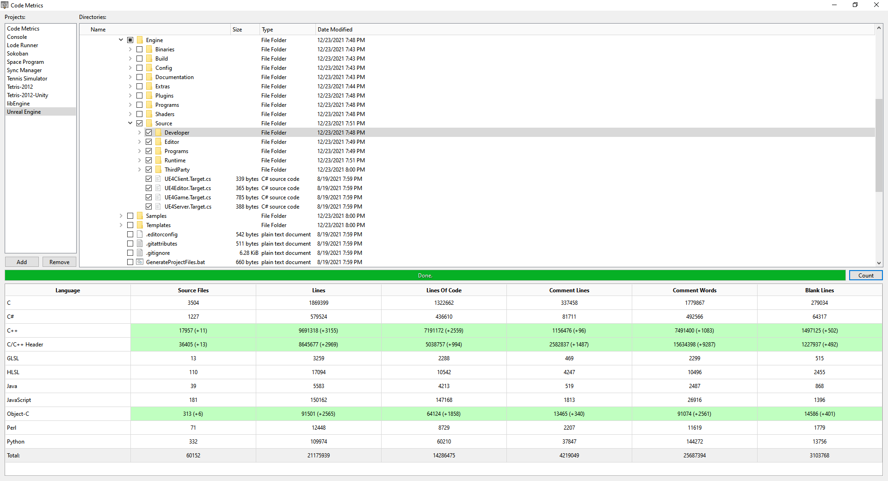Uncheck the UE4Game.Target.cs checkbox

(148, 197)
